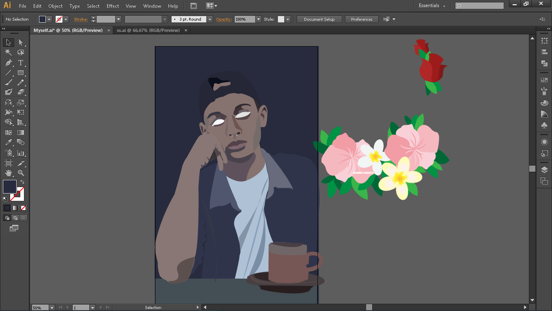Viewport: 552px width, 311px height.
Task: Select the Artboard tool
Action: click(8, 163)
